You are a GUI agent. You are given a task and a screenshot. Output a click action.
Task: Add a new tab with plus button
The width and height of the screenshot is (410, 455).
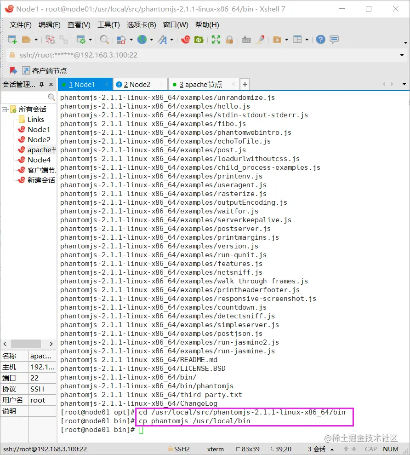(245, 84)
